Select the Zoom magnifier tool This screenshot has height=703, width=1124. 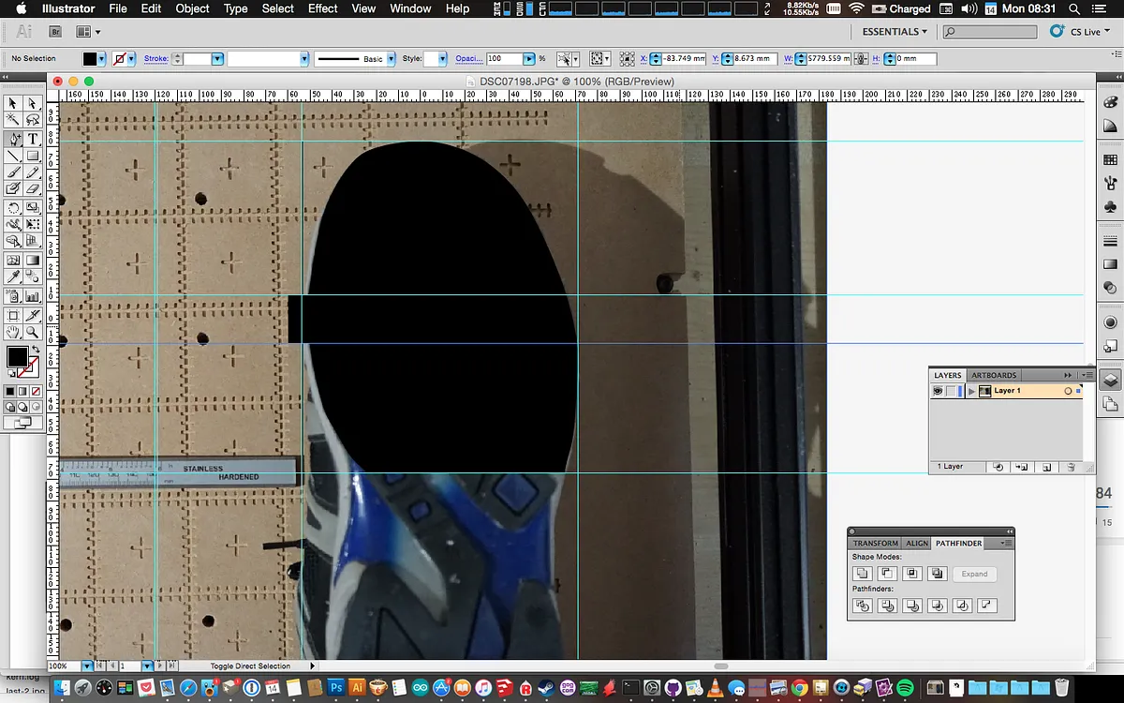pyautogui.click(x=33, y=332)
